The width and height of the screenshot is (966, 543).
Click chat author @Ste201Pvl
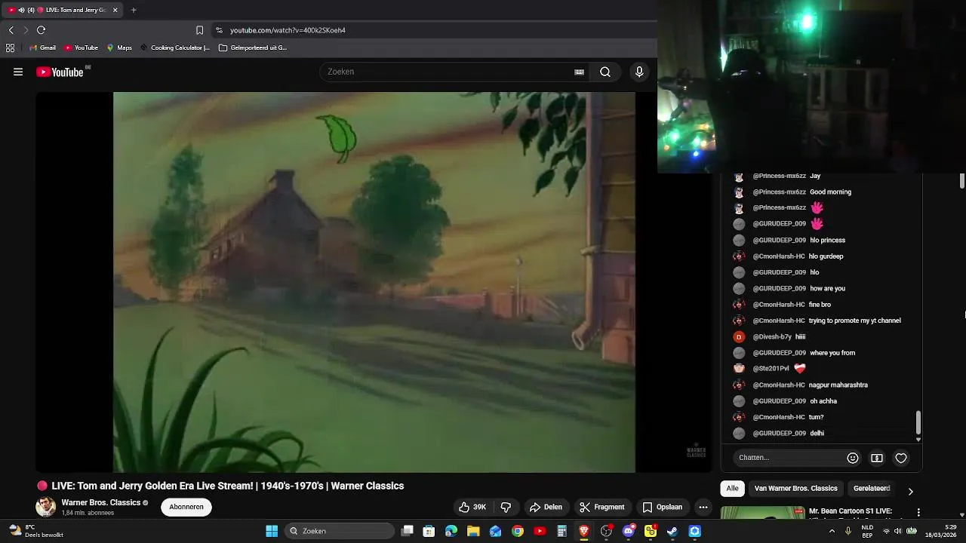[x=771, y=369]
